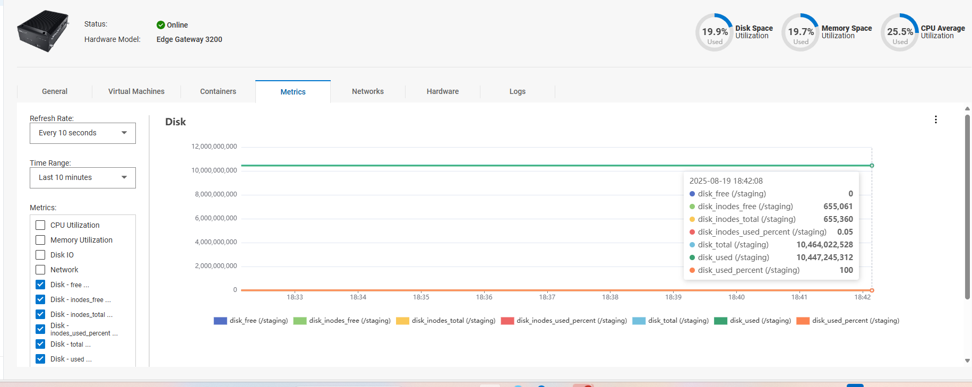Screen dimensions: 972x387
Task: Uncheck the Disk - free metric
Action: (x=40, y=285)
